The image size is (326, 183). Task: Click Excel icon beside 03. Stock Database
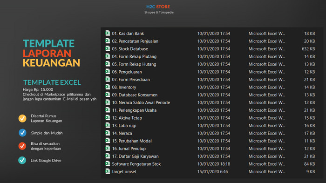(108, 49)
